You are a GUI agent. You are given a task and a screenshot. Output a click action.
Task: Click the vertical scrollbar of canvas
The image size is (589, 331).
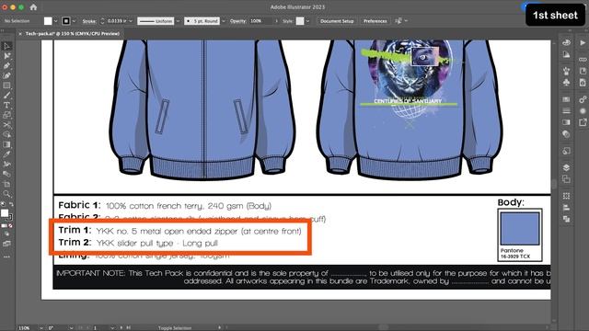(554, 184)
